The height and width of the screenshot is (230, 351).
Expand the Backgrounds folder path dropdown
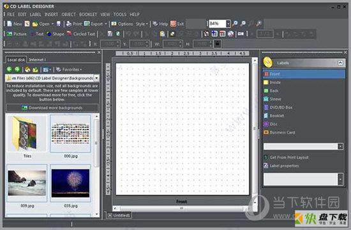pos(96,78)
